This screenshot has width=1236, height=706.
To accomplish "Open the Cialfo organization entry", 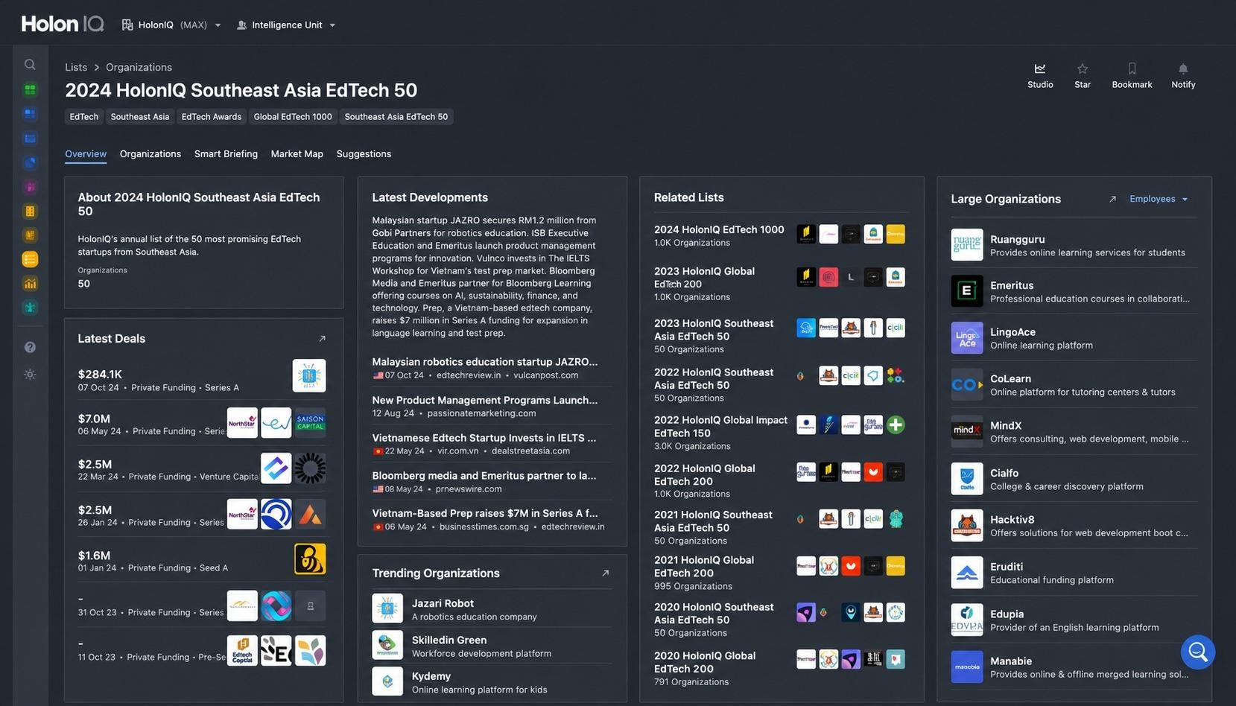I will pos(1074,479).
